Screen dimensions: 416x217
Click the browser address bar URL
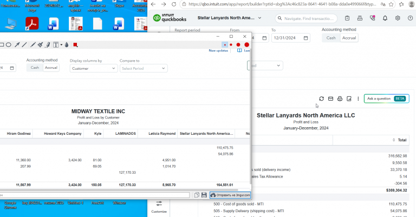click(282, 4)
